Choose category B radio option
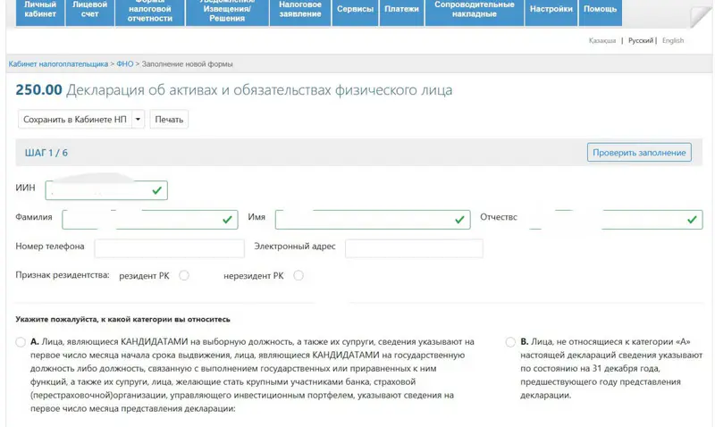The image size is (715, 427). pyautogui.click(x=510, y=342)
